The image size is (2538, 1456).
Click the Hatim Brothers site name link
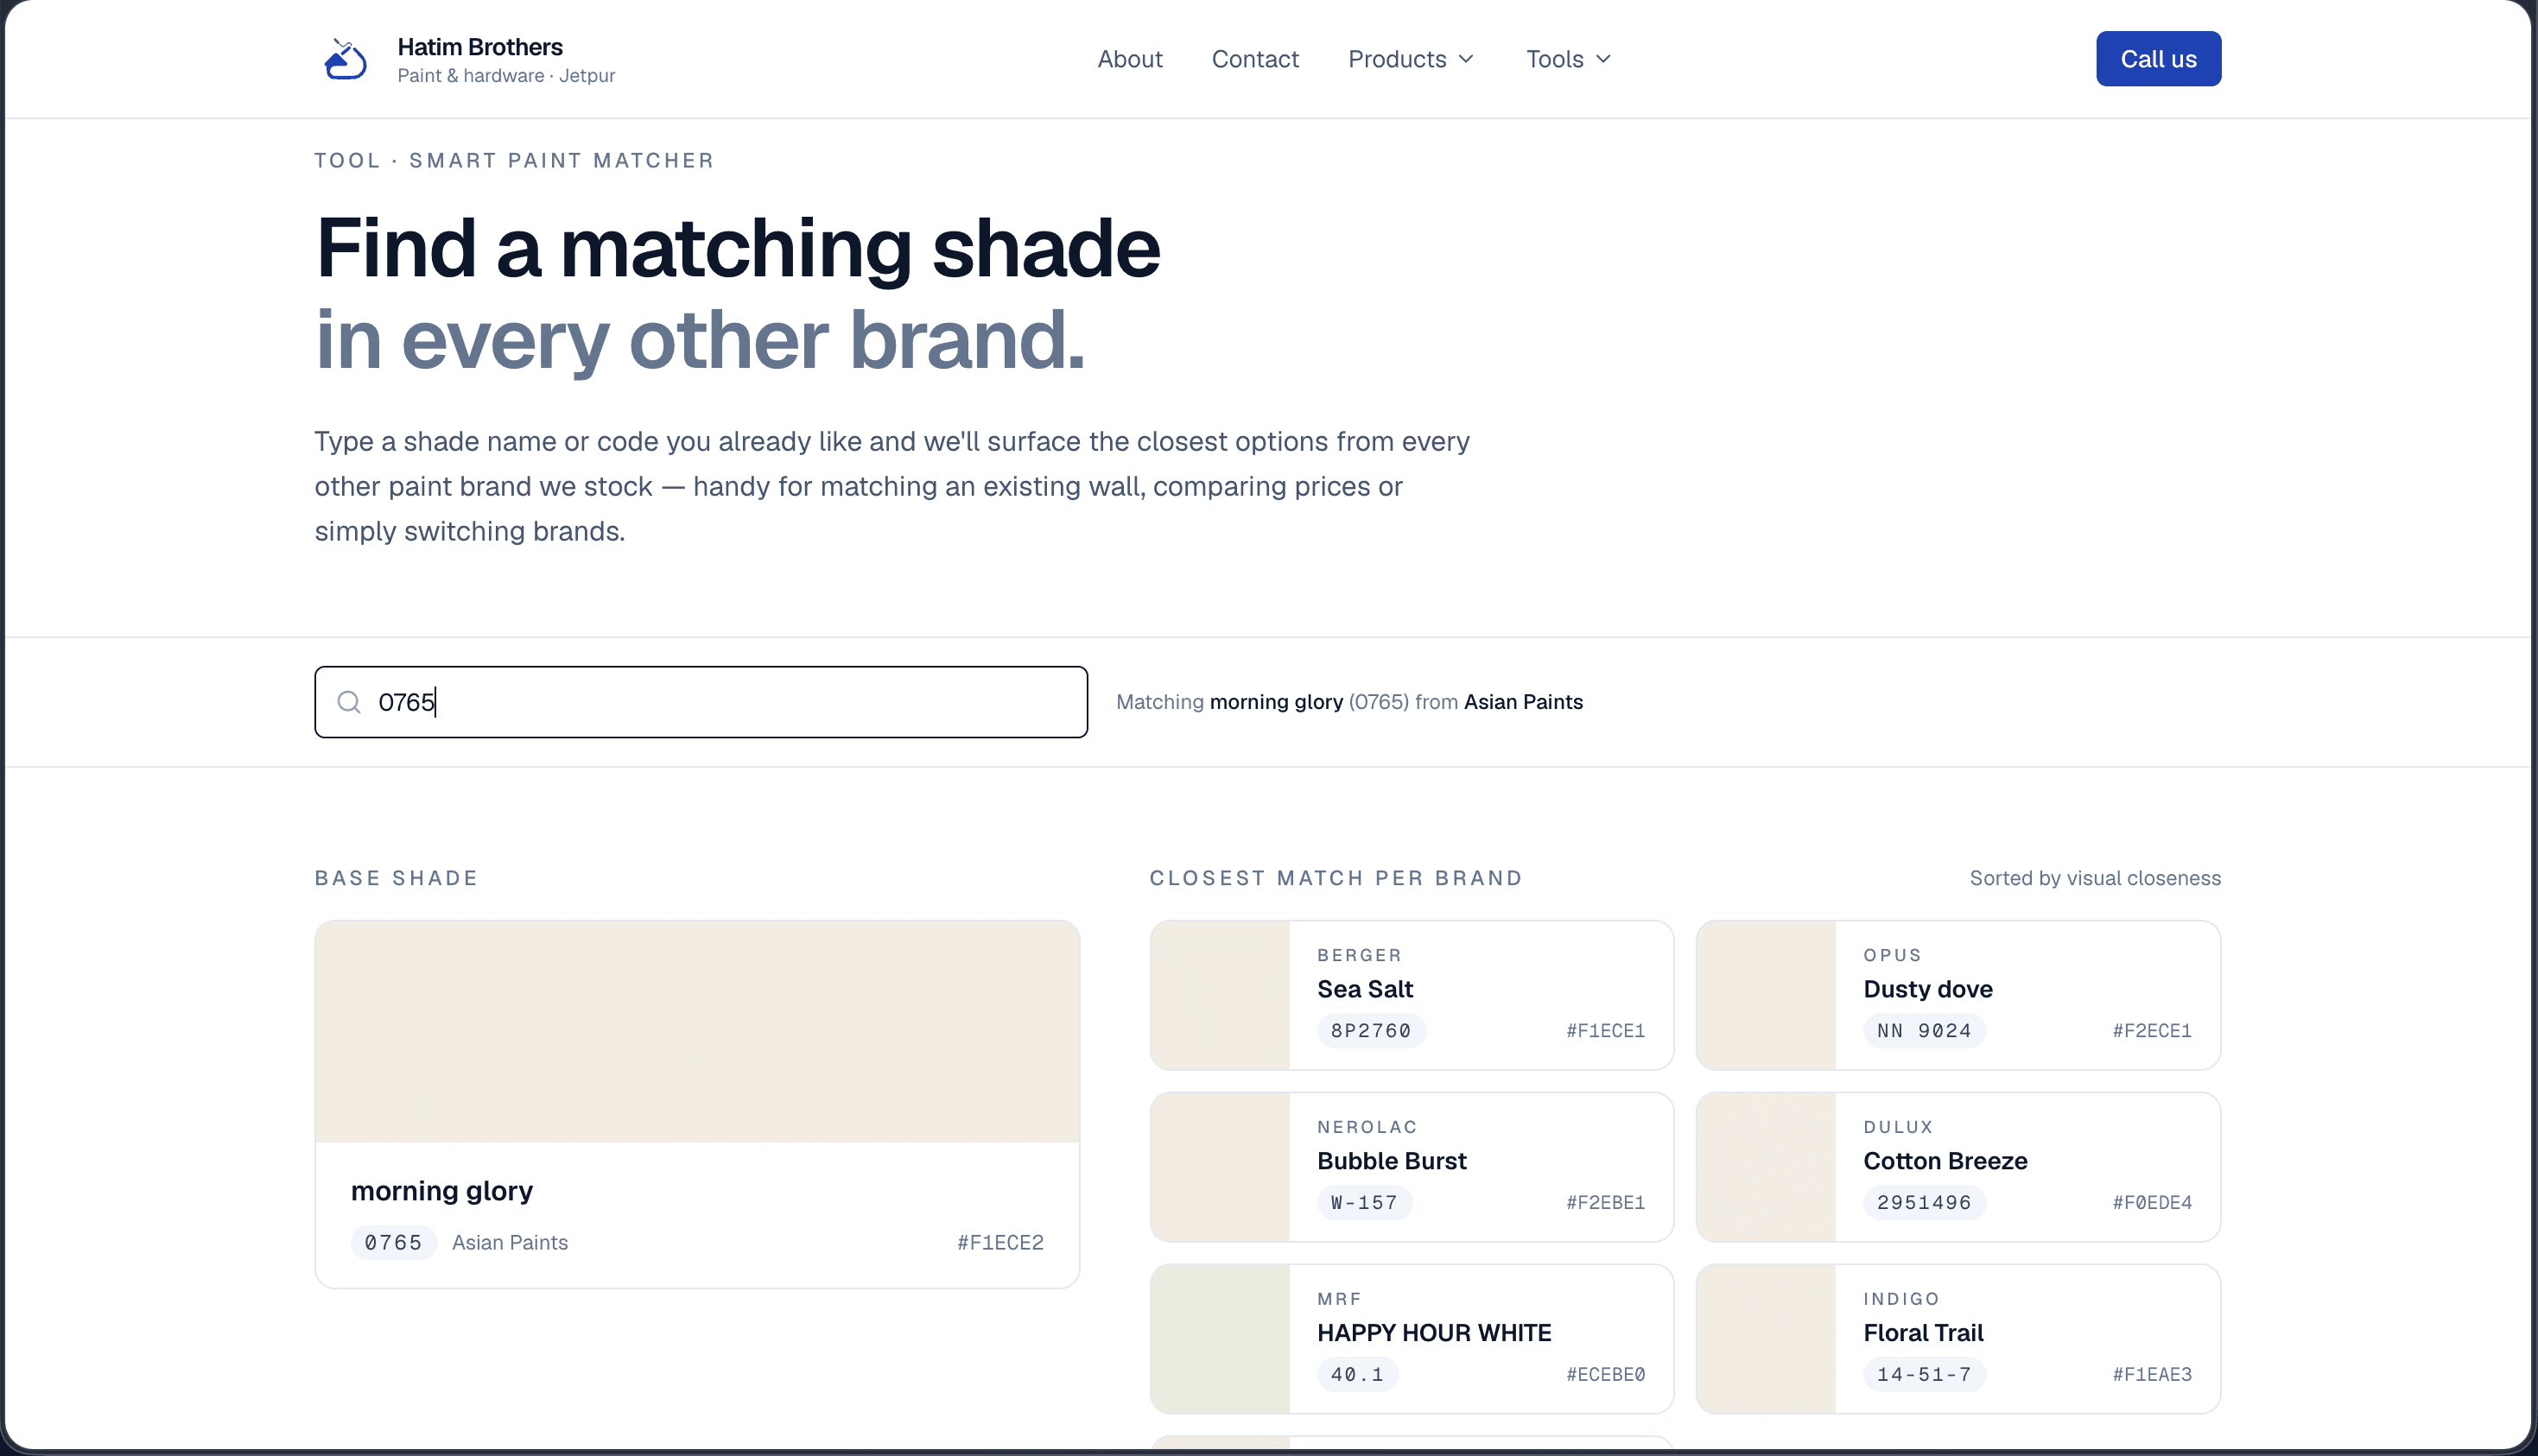coord(480,47)
